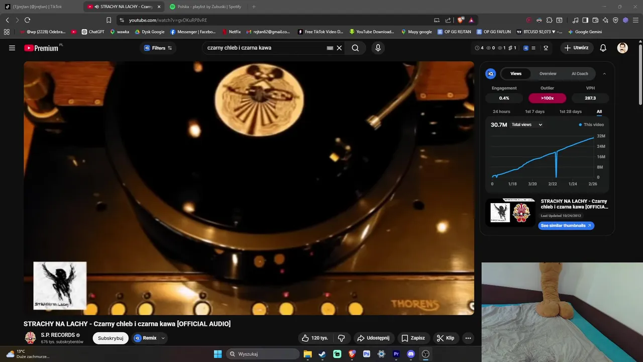Open Discord from the taskbar
Viewport: 643px width, 362px height.
point(411,354)
